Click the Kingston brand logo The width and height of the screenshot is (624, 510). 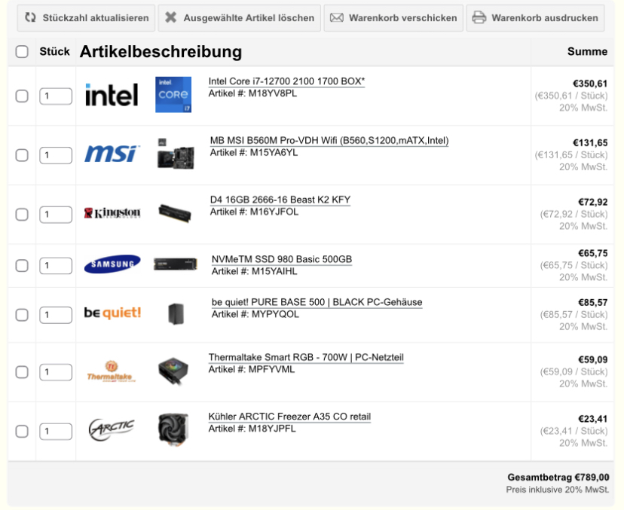coord(112,213)
